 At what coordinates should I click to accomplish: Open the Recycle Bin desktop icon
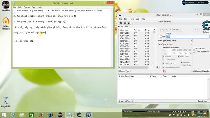click(6, 102)
